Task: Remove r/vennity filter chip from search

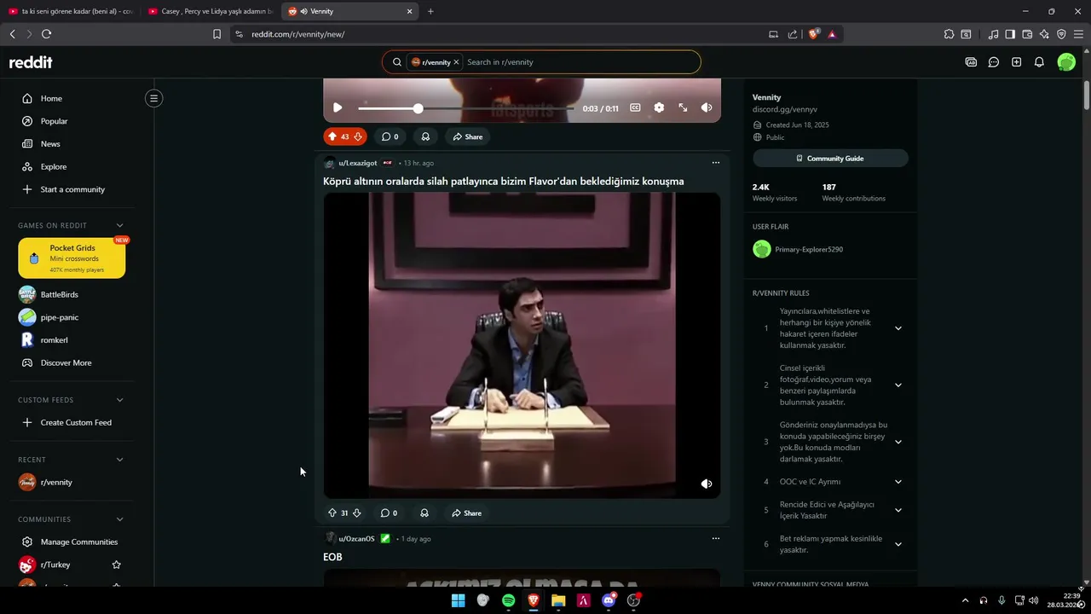Action: 456,62
